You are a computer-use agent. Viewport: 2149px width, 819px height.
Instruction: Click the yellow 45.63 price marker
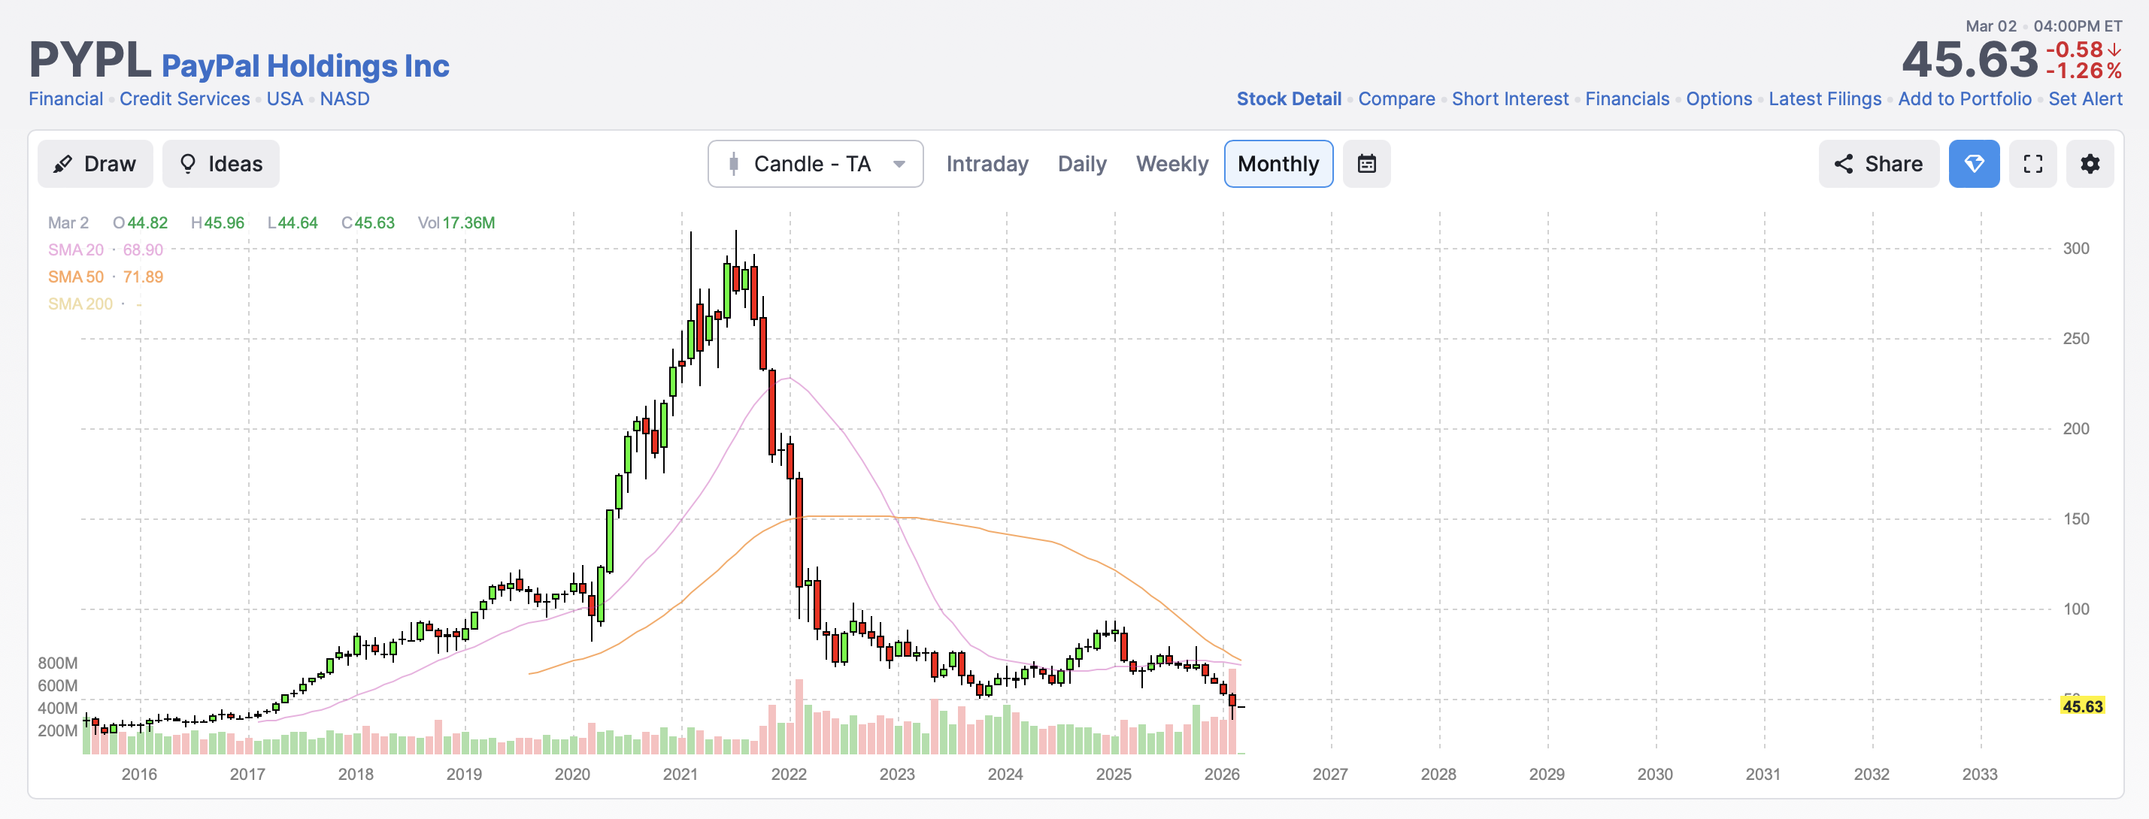2081,706
